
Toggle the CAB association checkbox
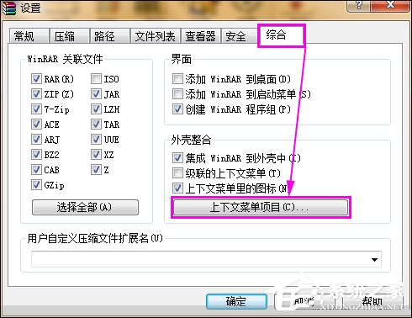[x=36, y=170]
